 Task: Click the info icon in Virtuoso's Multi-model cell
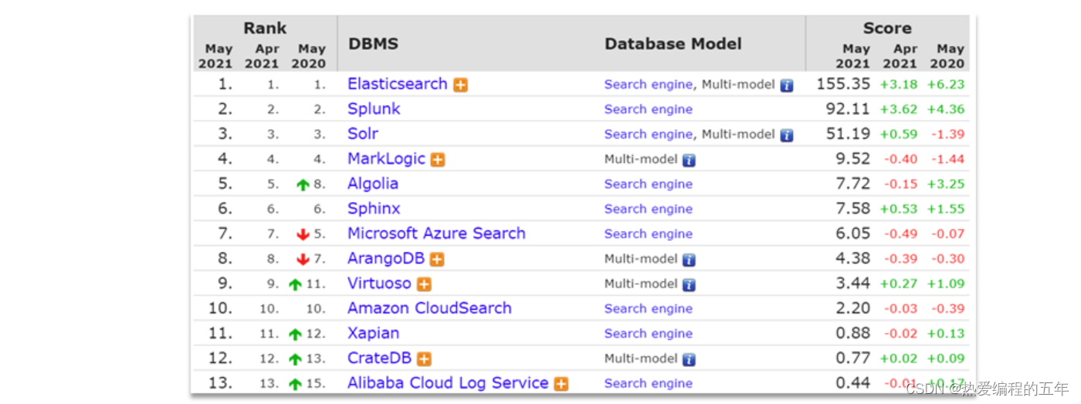[689, 284]
